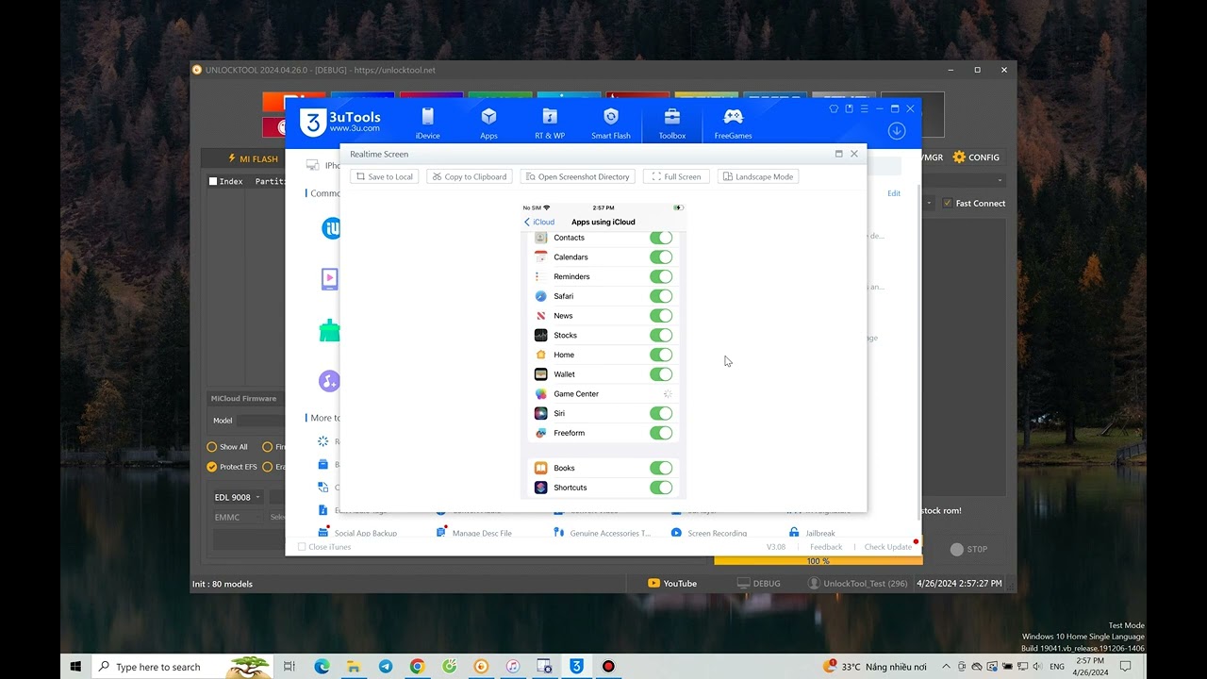Toggle the Home iCloud switch
The width and height of the screenshot is (1207, 679).
point(661,355)
